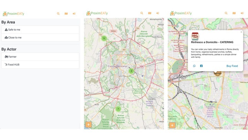Open map cluster marker labeled 3
This screenshot has height=140, width=248.
(x=131, y=71)
